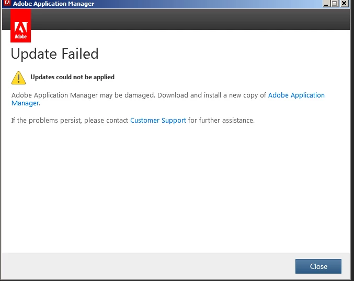This screenshot has height=281, width=354.
Task: Click the 'Update Failed' heading
Action: 54,54
